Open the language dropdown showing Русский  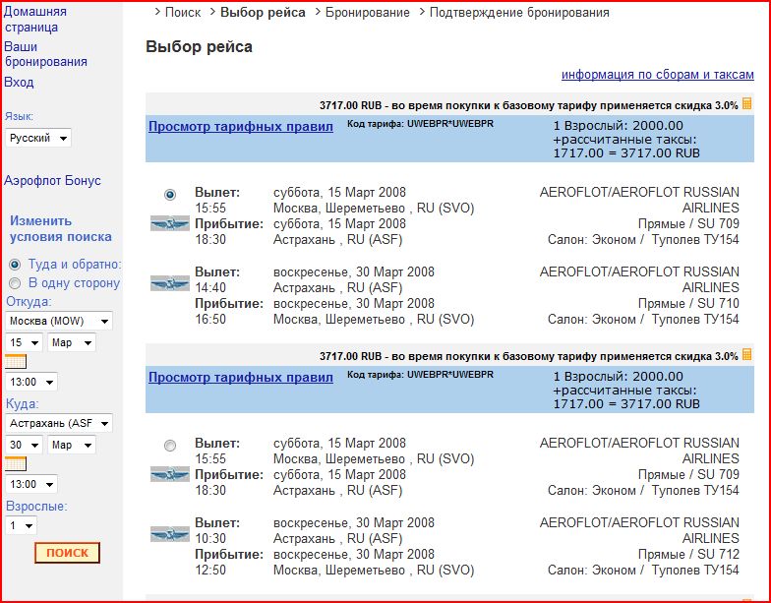pyautogui.click(x=37, y=139)
